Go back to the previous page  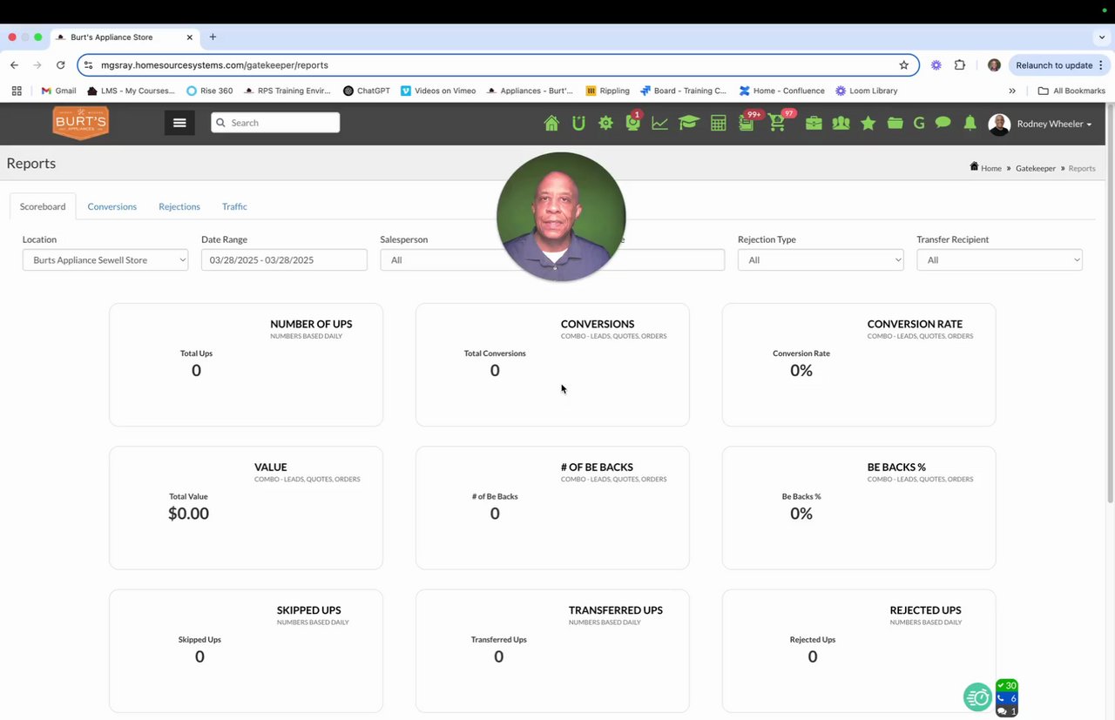tap(14, 65)
